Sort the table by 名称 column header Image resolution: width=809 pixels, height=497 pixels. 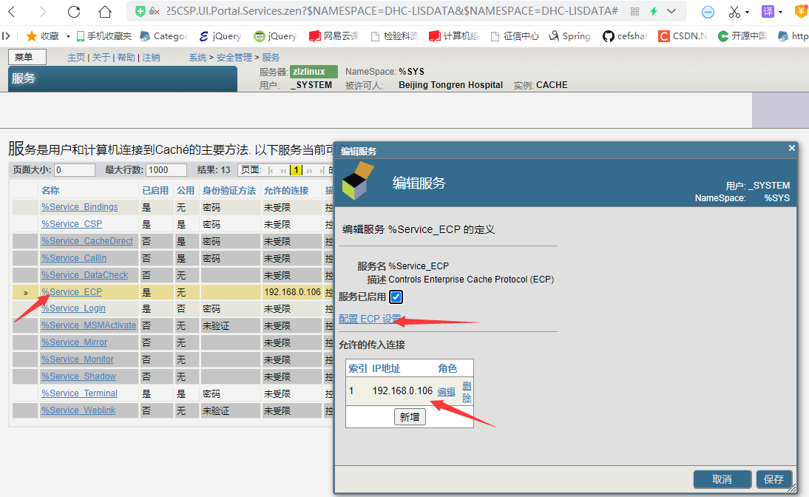click(x=50, y=190)
